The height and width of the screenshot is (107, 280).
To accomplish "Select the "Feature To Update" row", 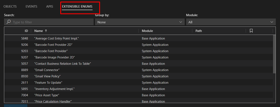I will coord(139,83).
